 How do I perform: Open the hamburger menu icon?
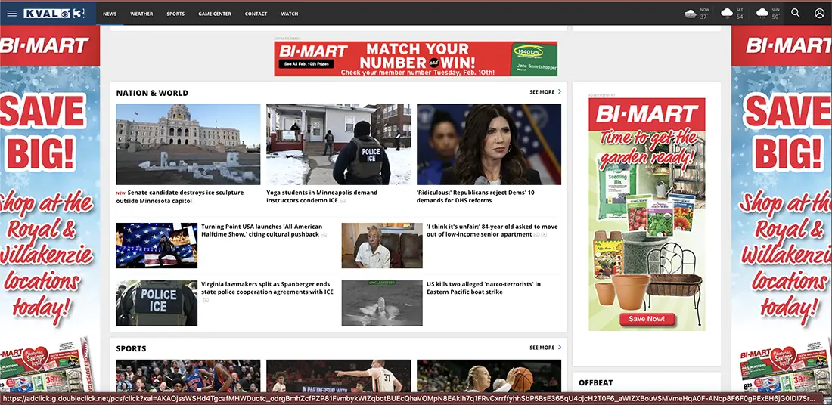click(x=11, y=14)
